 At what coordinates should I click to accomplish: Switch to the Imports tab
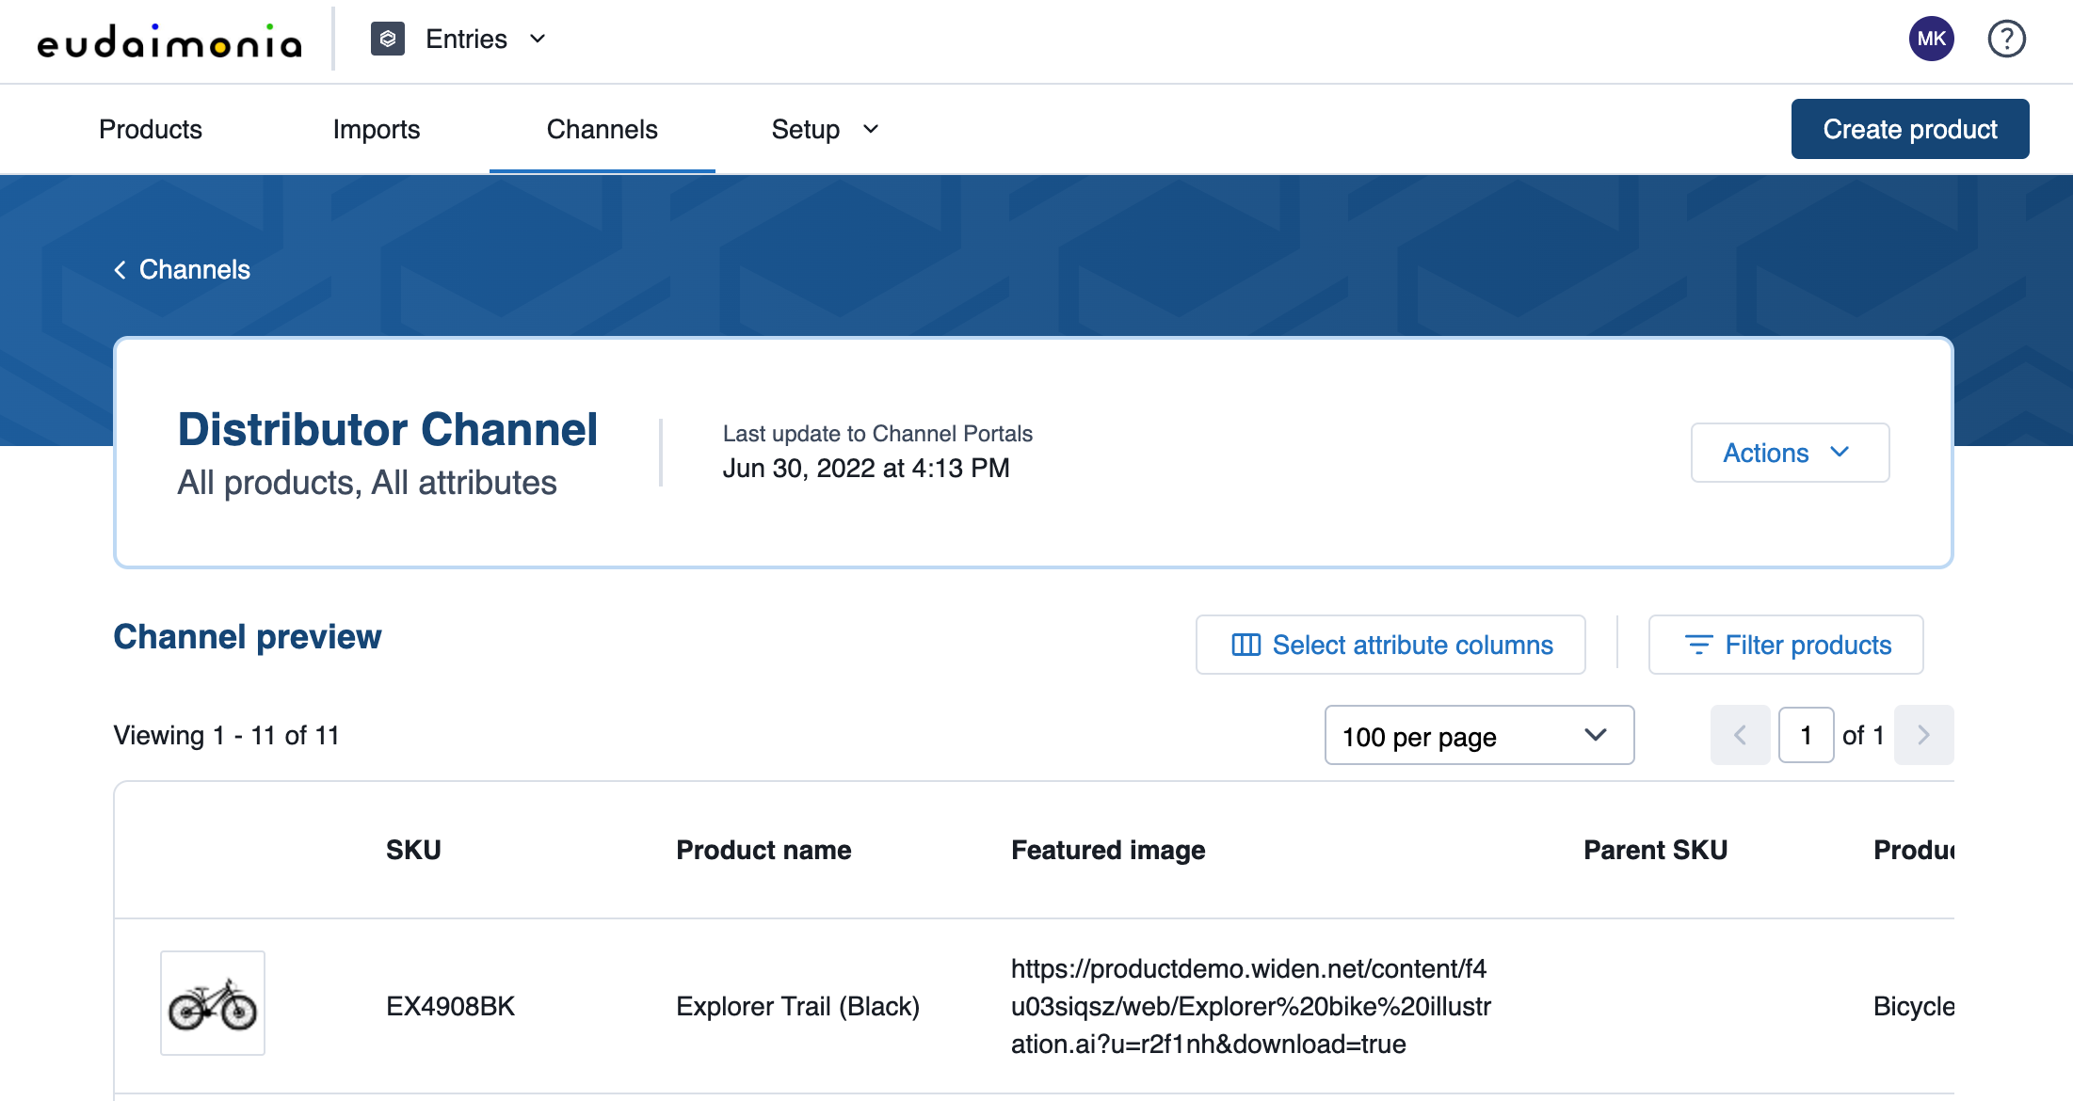pyautogui.click(x=377, y=129)
